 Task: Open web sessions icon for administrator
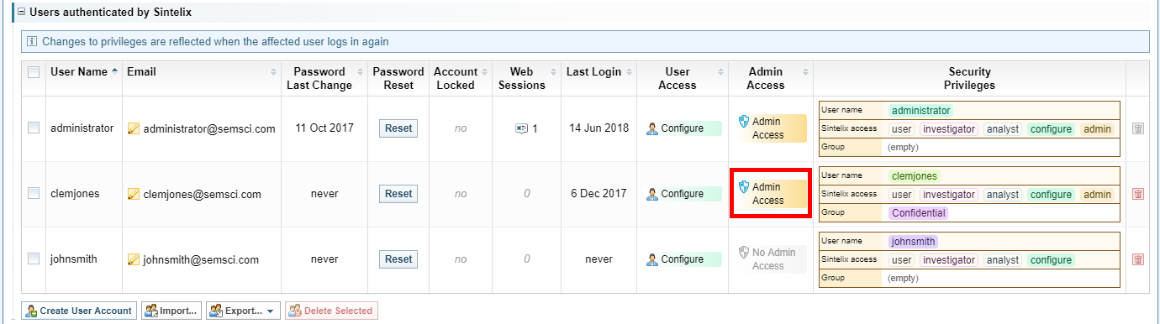point(522,128)
